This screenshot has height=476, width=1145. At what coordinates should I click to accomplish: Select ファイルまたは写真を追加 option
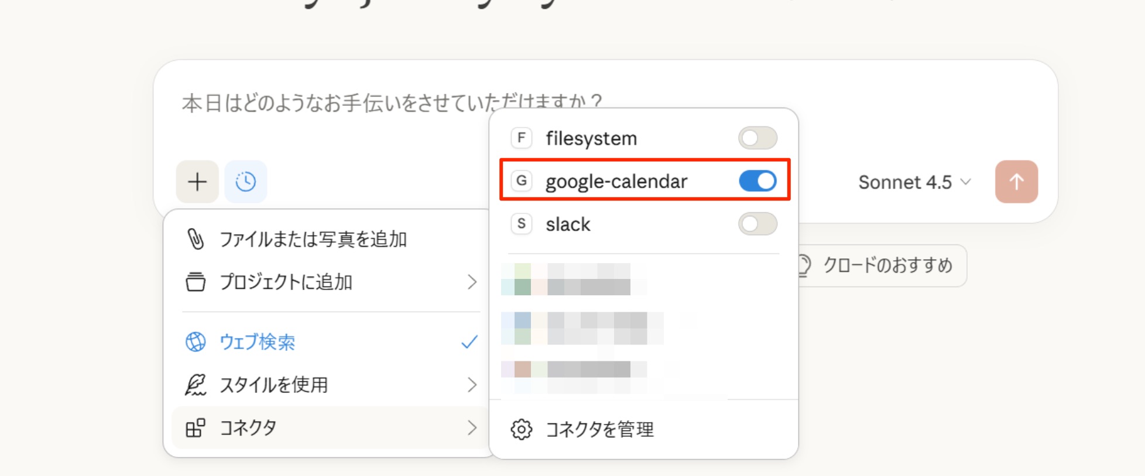(x=313, y=239)
